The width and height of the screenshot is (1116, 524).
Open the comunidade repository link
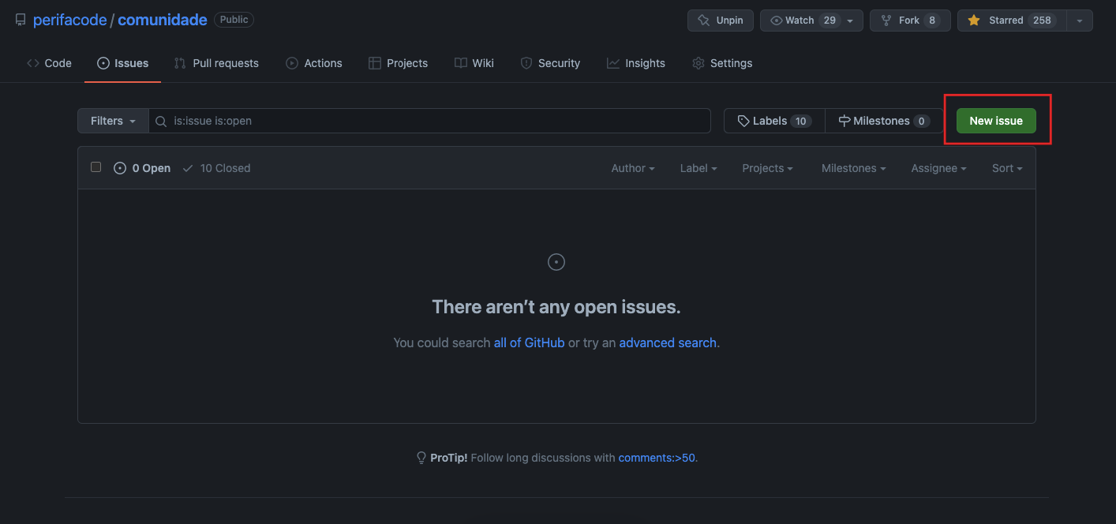point(162,20)
